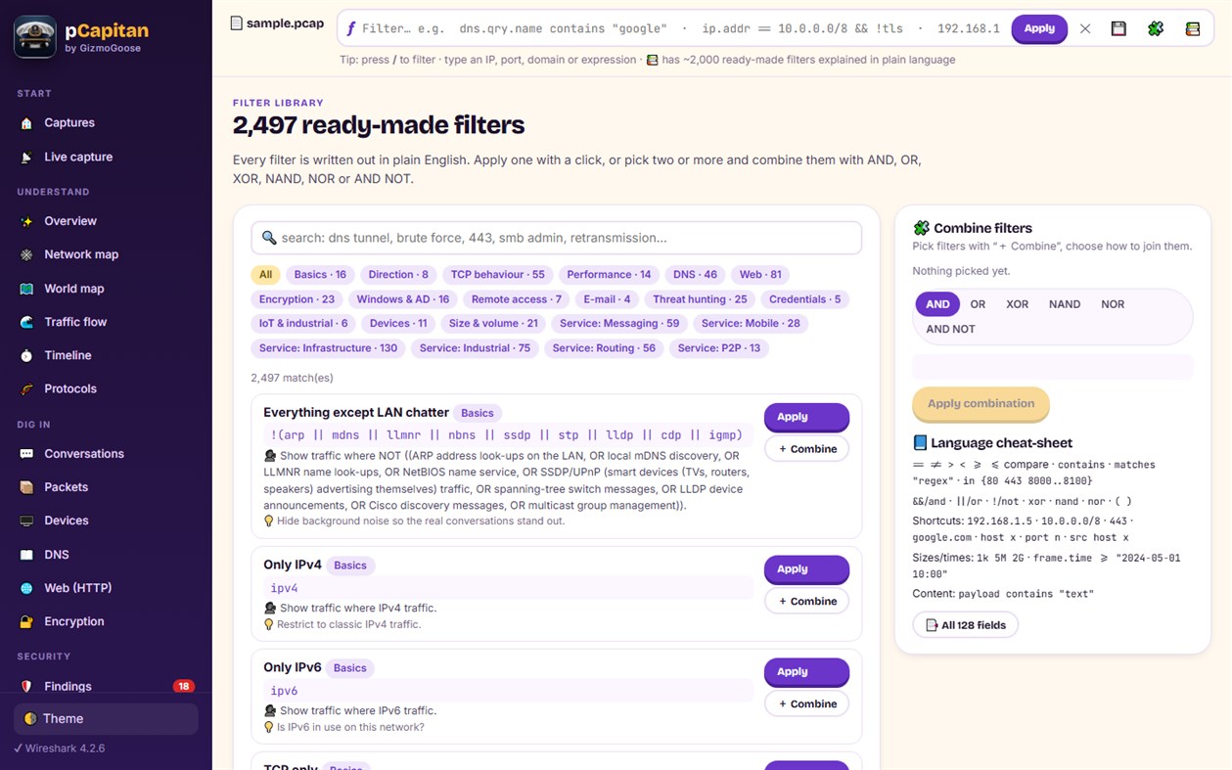1232x770 pixels.
Task: Filter by TCP behaviour · 55 category
Action: tap(497, 275)
